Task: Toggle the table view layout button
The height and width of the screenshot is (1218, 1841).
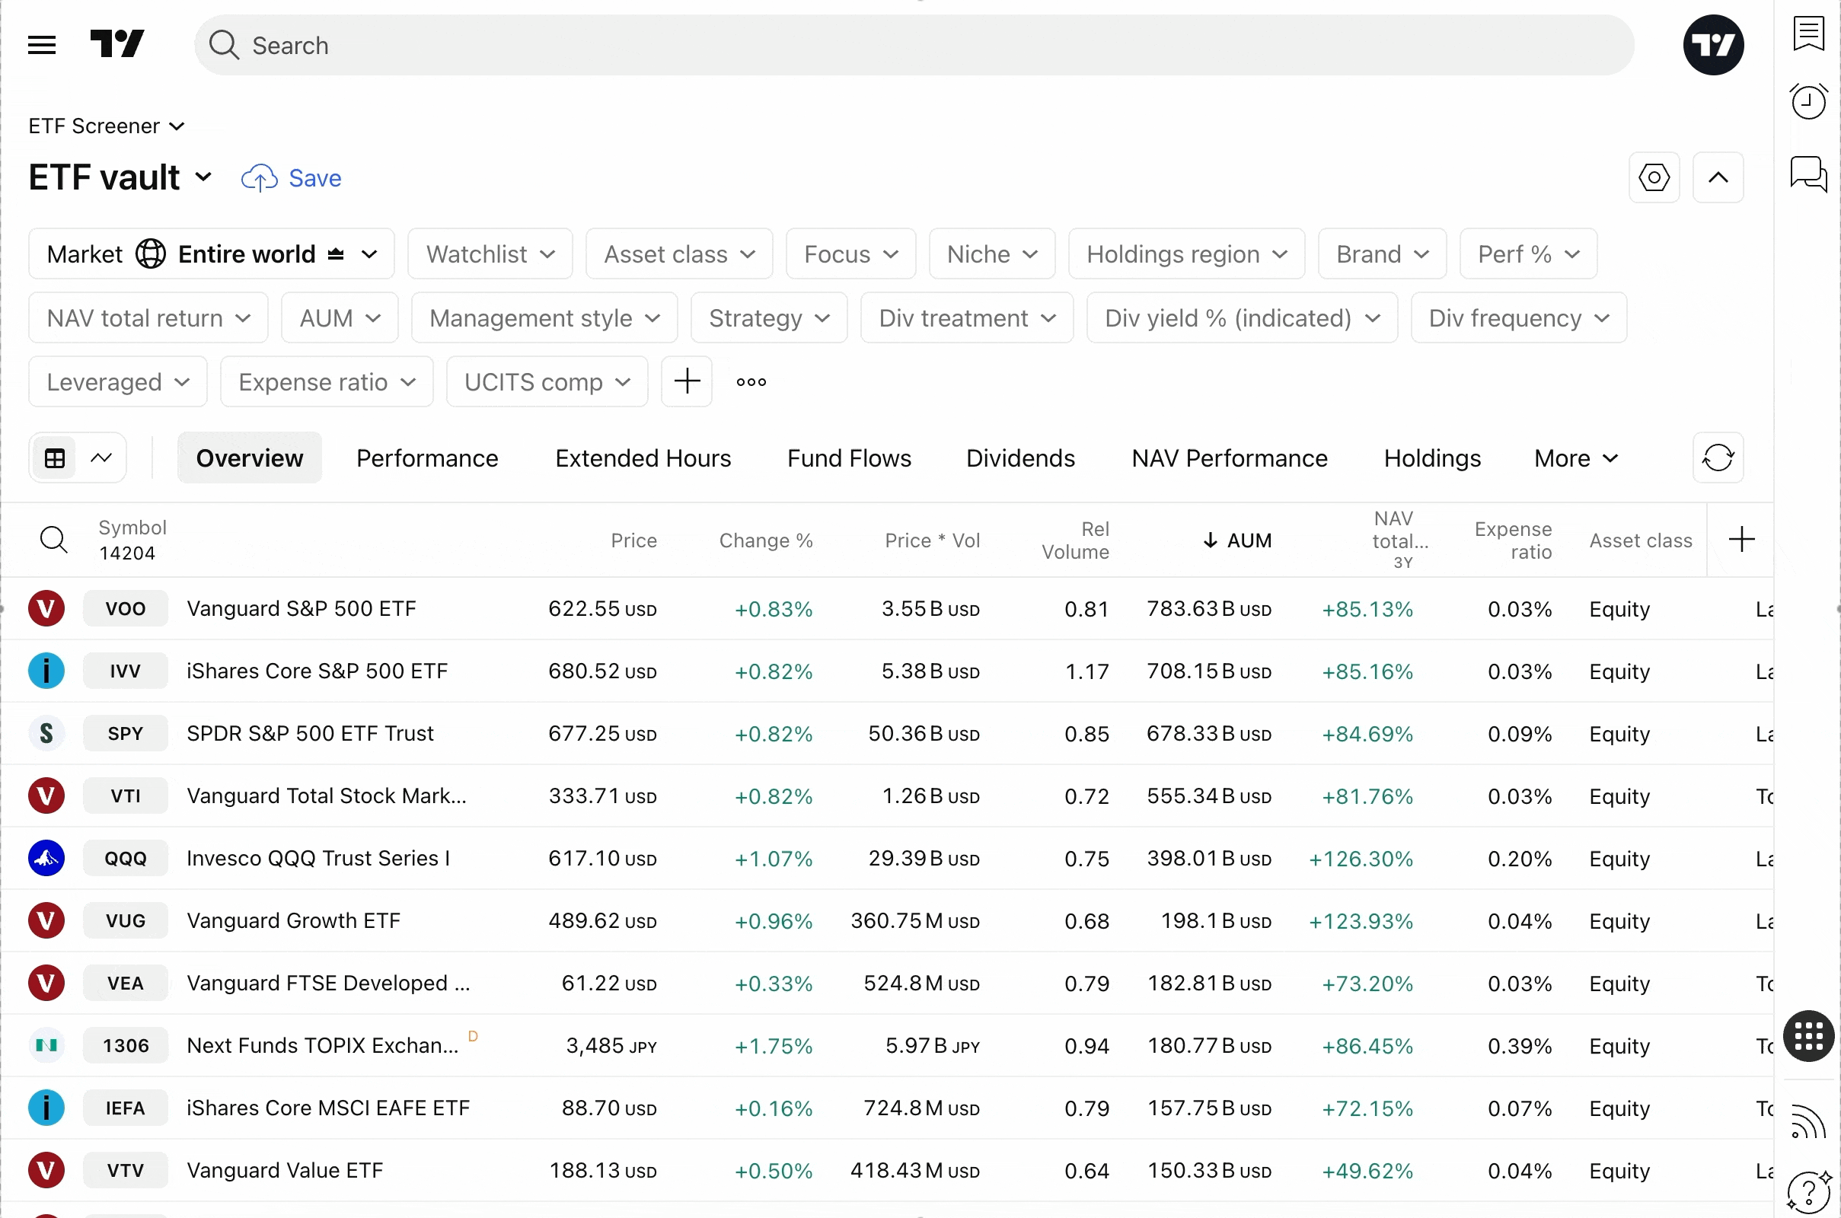Action: (55, 458)
